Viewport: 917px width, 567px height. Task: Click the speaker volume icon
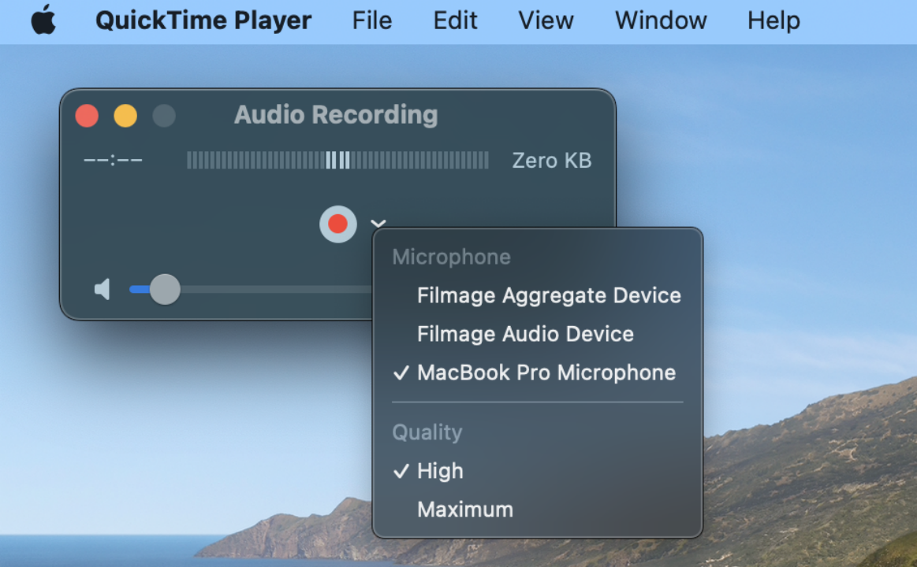pyautogui.click(x=103, y=290)
